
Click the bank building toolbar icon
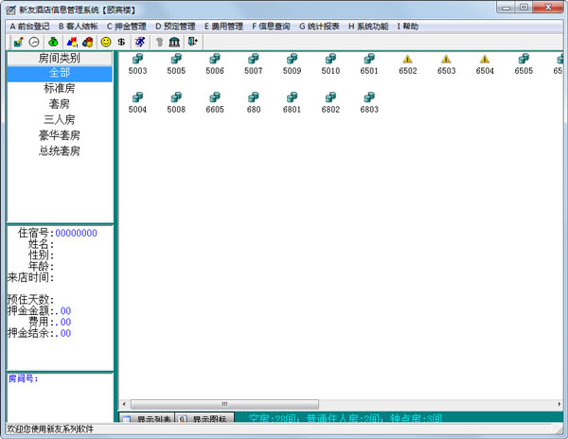point(174,42)
